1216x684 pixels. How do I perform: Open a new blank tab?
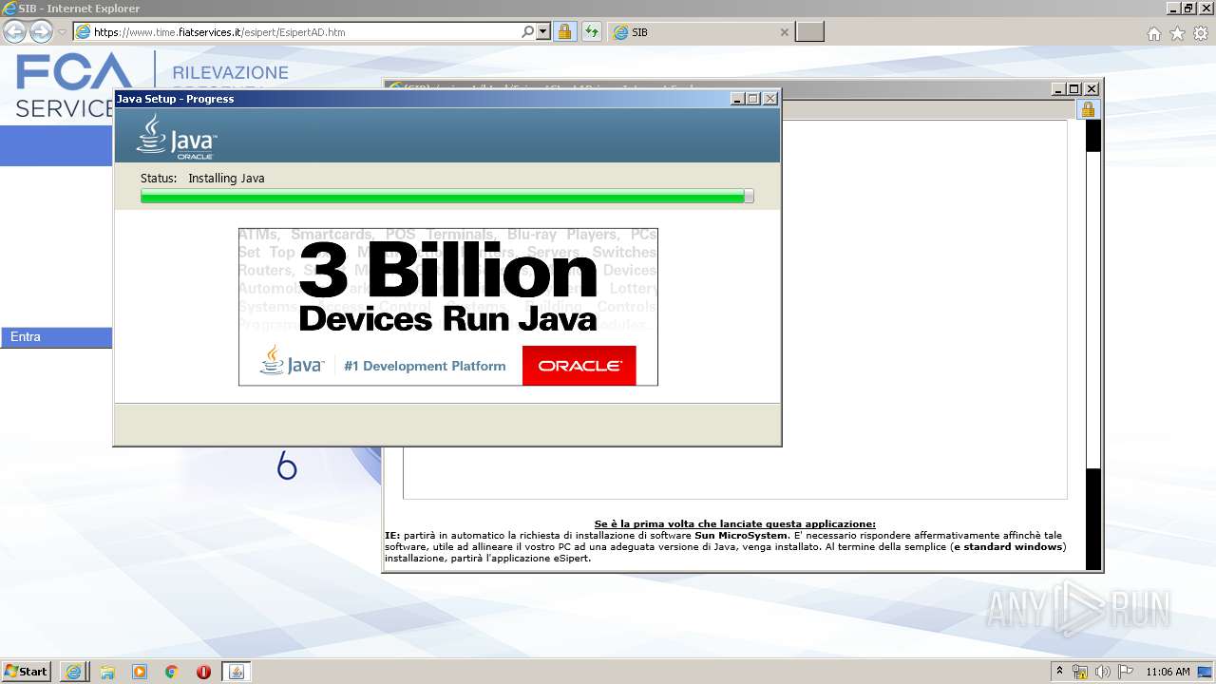[809, 32]
